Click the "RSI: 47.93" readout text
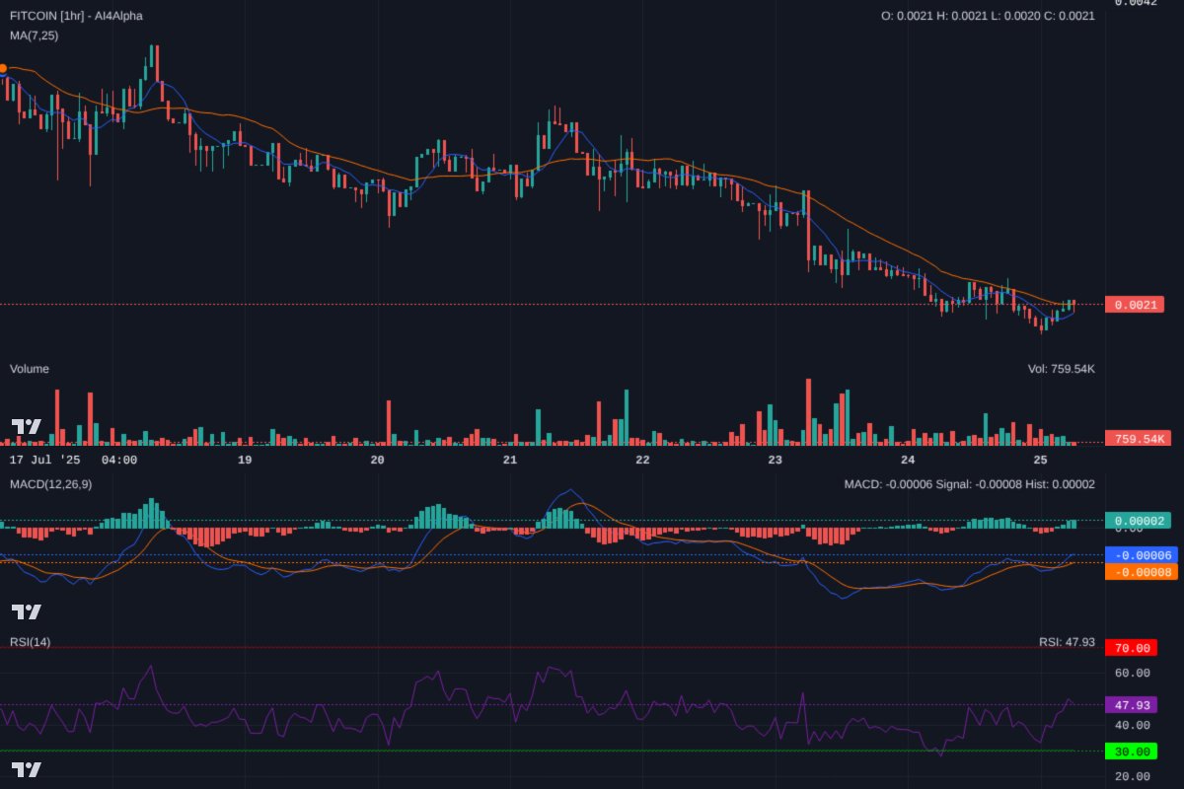 1067,642
